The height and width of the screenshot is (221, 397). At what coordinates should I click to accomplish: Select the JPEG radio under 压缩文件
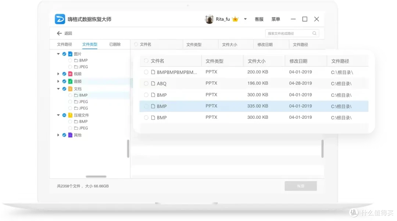[x=70, y=128]
